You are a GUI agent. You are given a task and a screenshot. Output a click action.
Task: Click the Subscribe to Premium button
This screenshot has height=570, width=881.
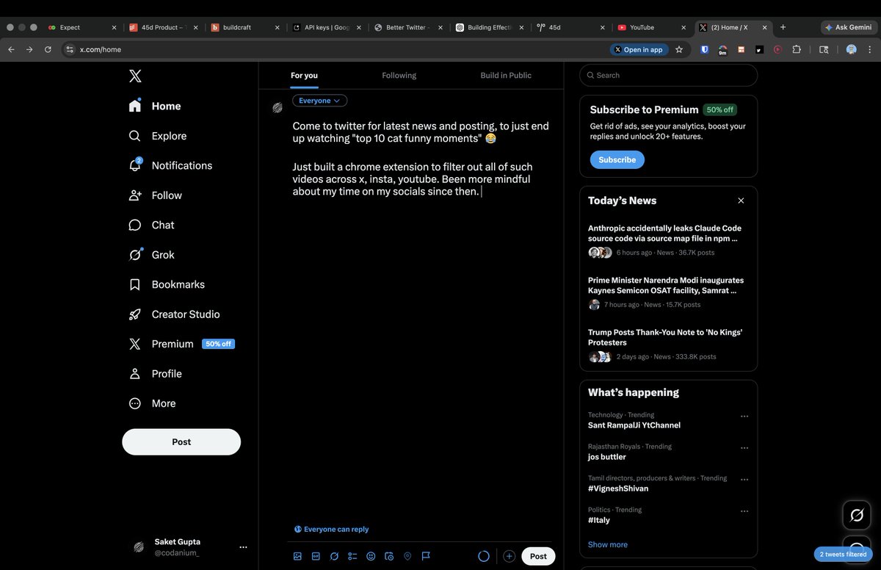[x=617, y=159]
